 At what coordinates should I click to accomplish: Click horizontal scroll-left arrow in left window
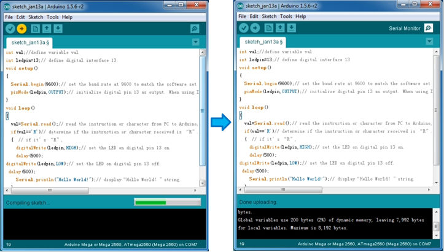click(x=7, y=190)
